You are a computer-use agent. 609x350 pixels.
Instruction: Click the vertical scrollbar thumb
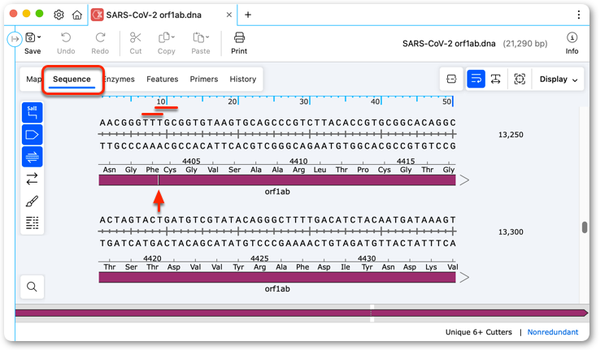pos(585,227)
